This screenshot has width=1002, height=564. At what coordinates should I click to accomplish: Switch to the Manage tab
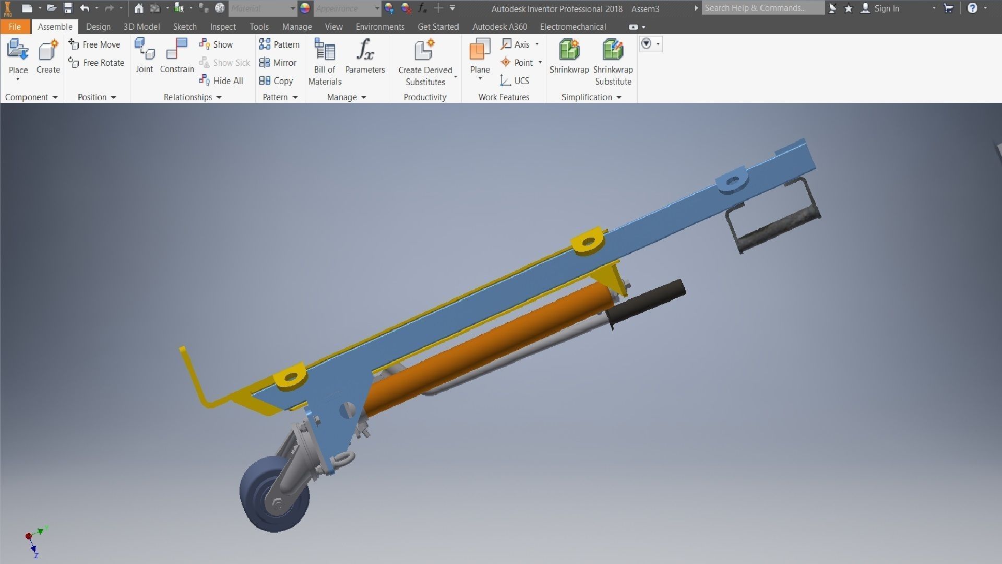tap(297, 27)
